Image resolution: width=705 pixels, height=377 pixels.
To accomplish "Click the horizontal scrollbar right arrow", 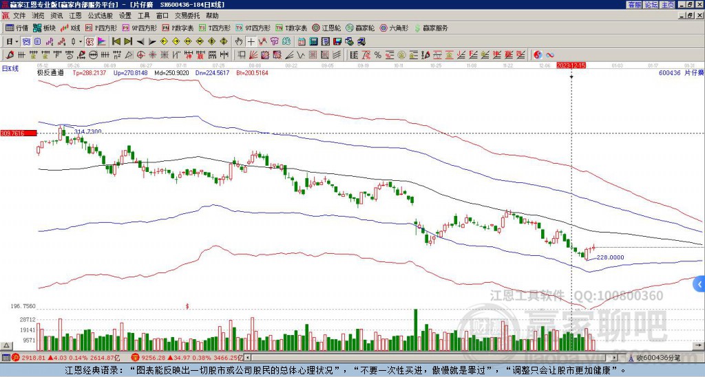I will [615, 358].
